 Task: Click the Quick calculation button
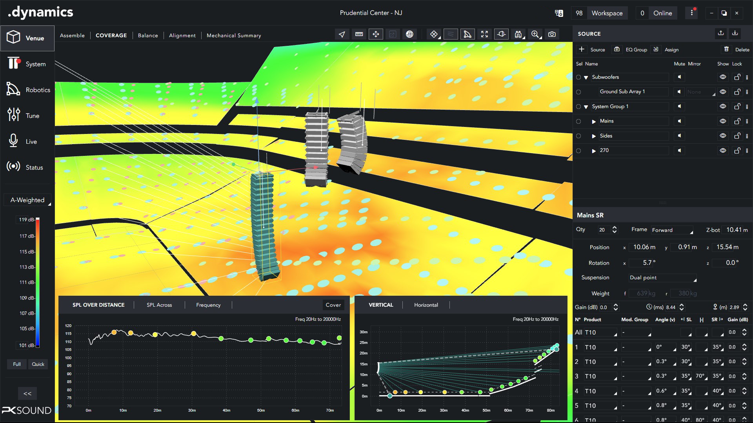click(x=38, y=364)
